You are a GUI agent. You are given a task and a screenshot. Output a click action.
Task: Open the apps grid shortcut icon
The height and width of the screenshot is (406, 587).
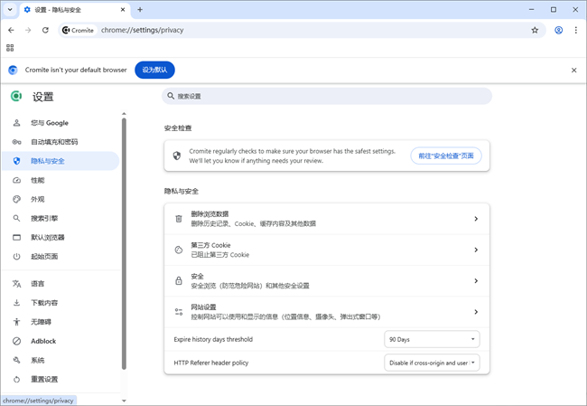point(10,48)
